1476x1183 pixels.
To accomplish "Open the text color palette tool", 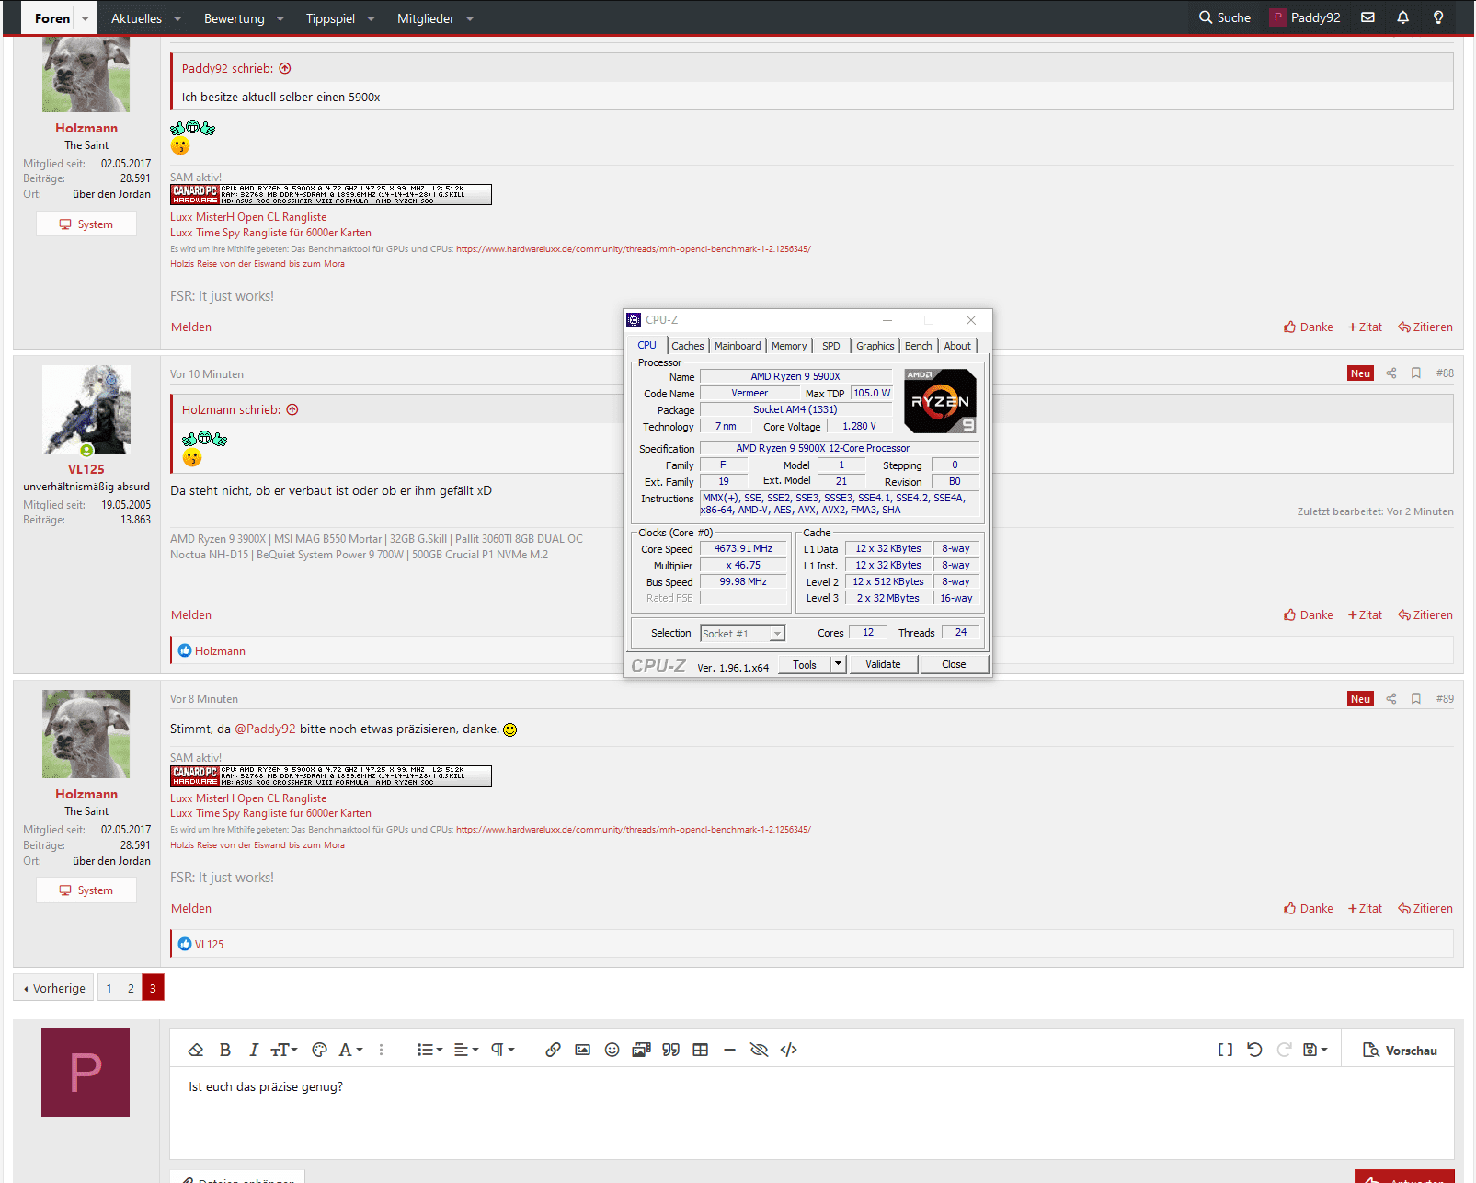I will pos(320,1050).
